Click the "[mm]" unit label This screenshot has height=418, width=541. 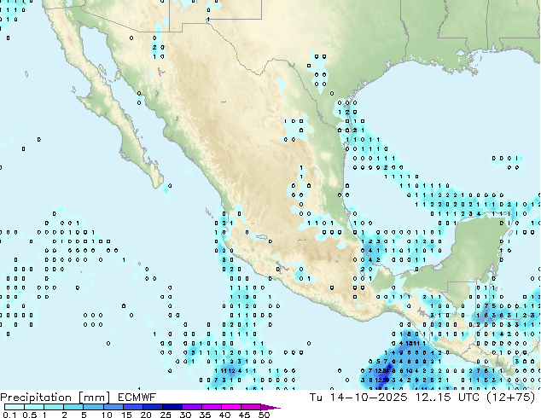click(x=95, y=398)
